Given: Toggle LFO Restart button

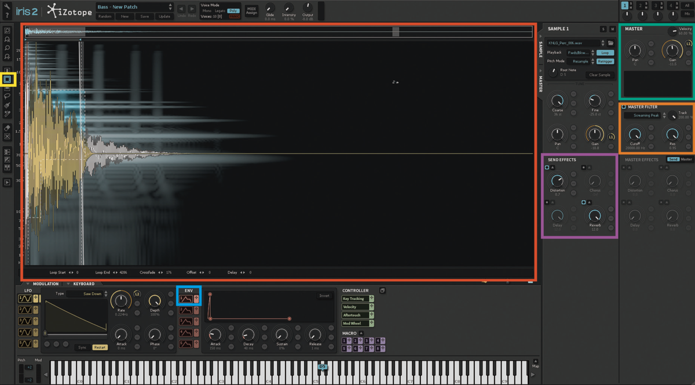Looking at the screenshot, I should click(x=100, y=347).
